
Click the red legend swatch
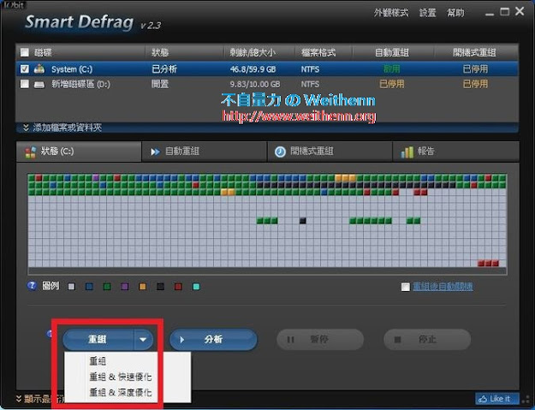tap(178, 287)
